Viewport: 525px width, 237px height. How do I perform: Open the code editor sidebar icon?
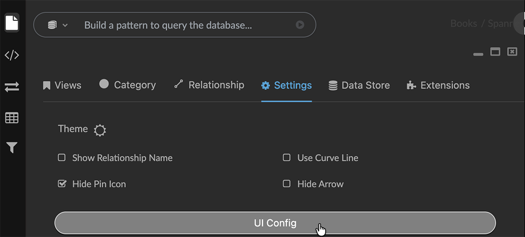12,55
